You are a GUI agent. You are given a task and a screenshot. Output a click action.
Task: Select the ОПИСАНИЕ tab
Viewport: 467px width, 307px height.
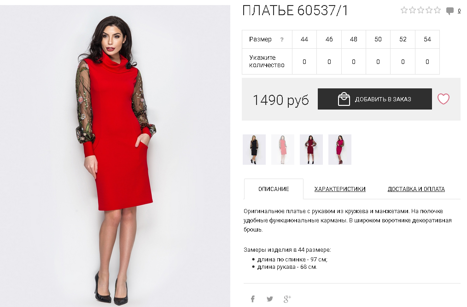(274, 189)
